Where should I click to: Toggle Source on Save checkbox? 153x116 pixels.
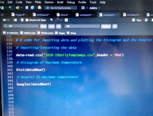27,20
